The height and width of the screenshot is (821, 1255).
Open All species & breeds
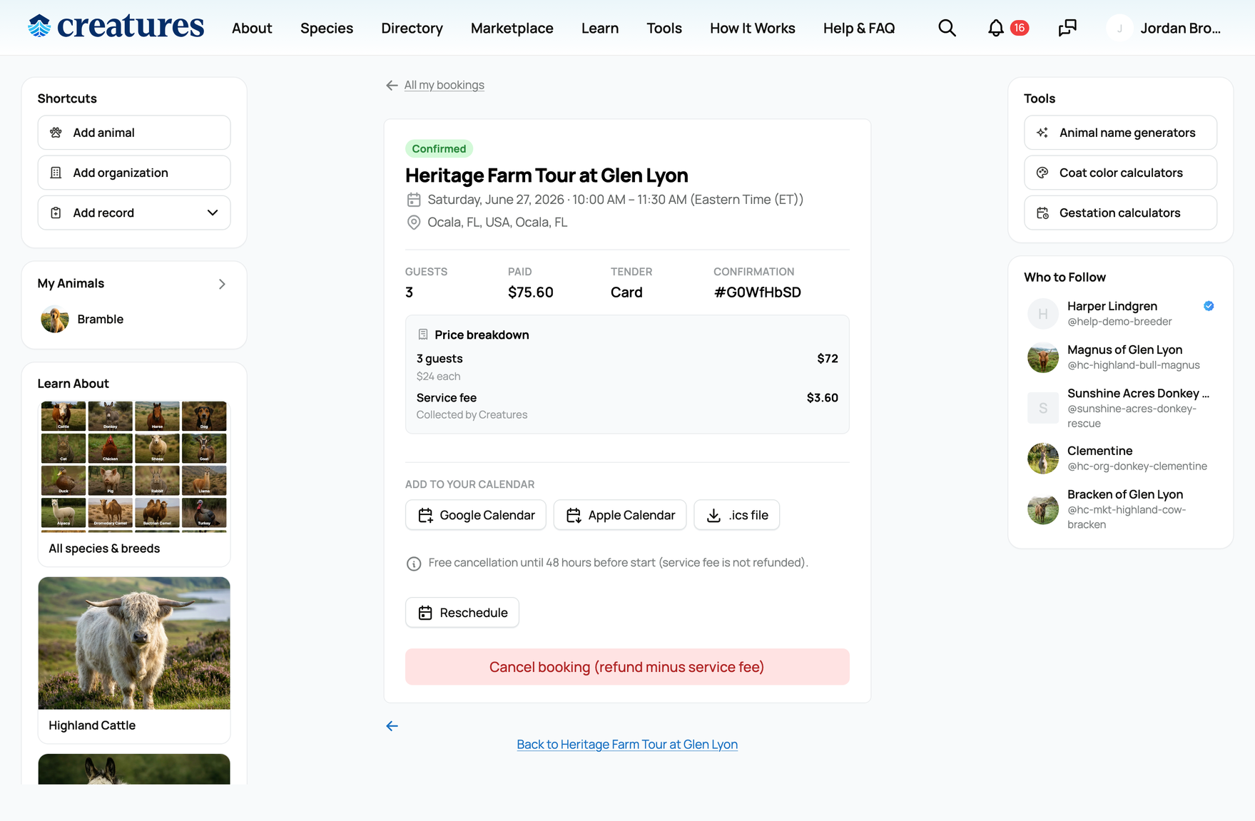pyautogui.click(x=104, y=549)
